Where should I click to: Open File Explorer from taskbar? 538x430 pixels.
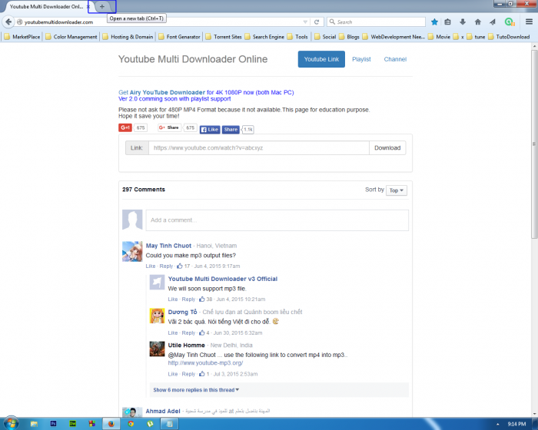34,424
